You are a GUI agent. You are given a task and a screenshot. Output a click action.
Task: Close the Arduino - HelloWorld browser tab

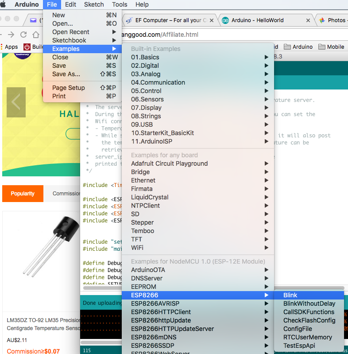click(x=308, y=20)
